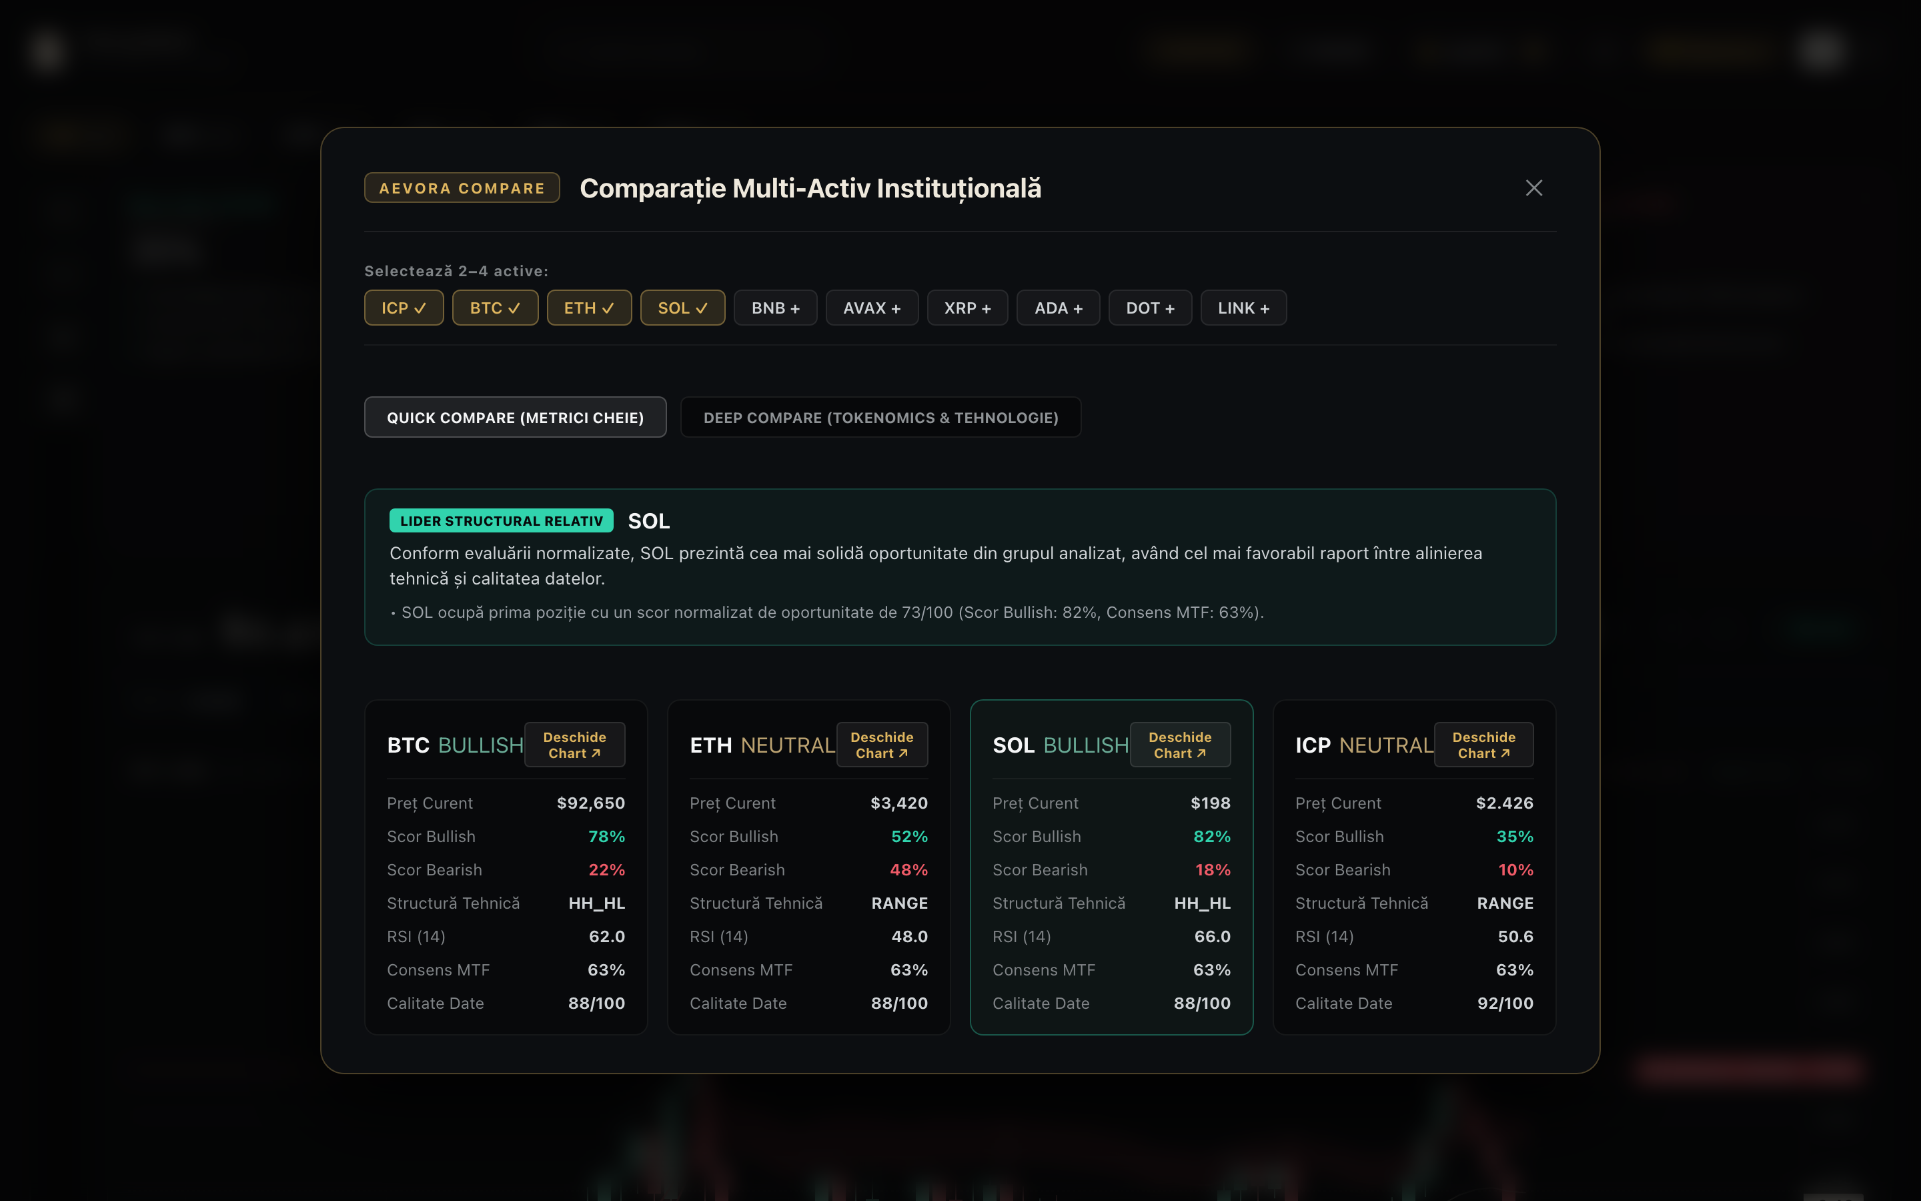Deselect the SOL asset chip
Screen dimensions: 1921x1201
coord(682,308)
